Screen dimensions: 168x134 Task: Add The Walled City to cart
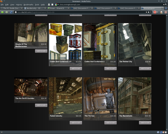[x=145, y=68]
